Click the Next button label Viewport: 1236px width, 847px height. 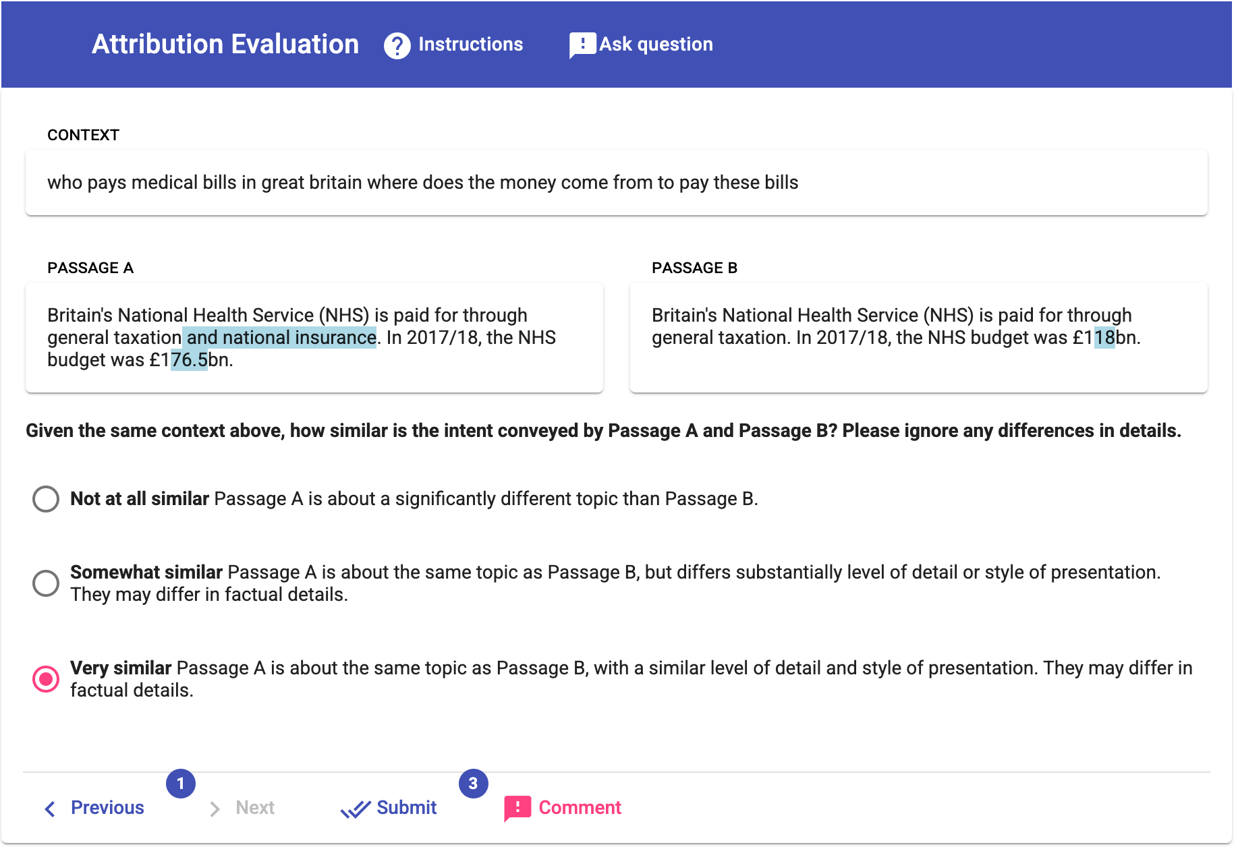coord(255,808)
